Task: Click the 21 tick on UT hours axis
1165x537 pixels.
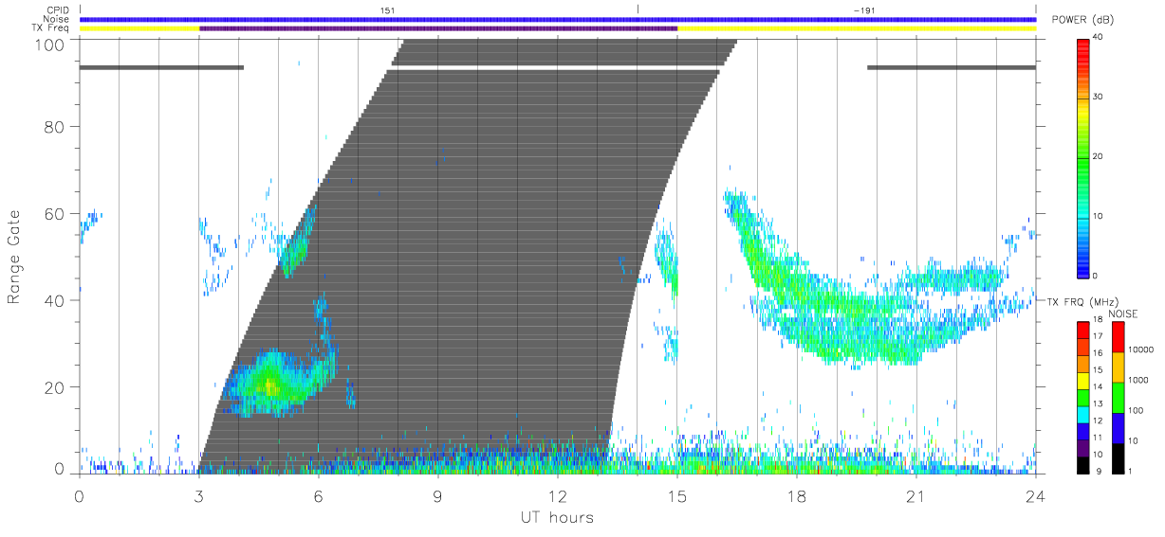Action: 916,495
